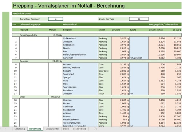
Task: Select the Rote Bete cell
Action: (x=80, y=91)
